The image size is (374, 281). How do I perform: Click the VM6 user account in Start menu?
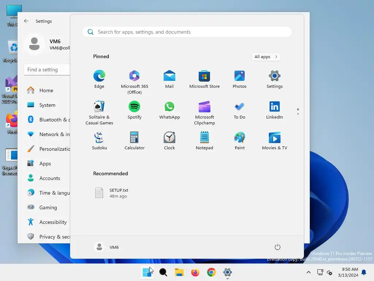tap(107, 247)
